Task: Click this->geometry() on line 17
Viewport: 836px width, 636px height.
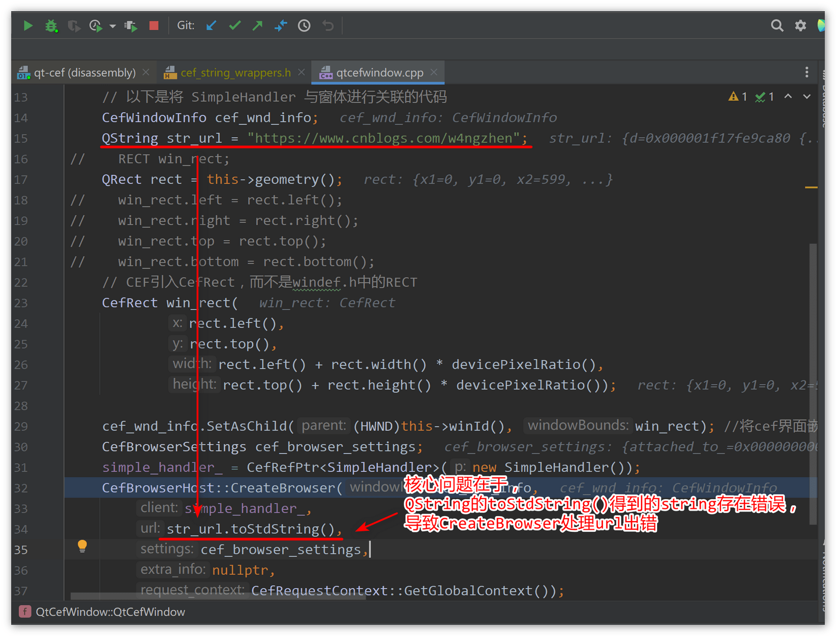Action: [271, 179]
